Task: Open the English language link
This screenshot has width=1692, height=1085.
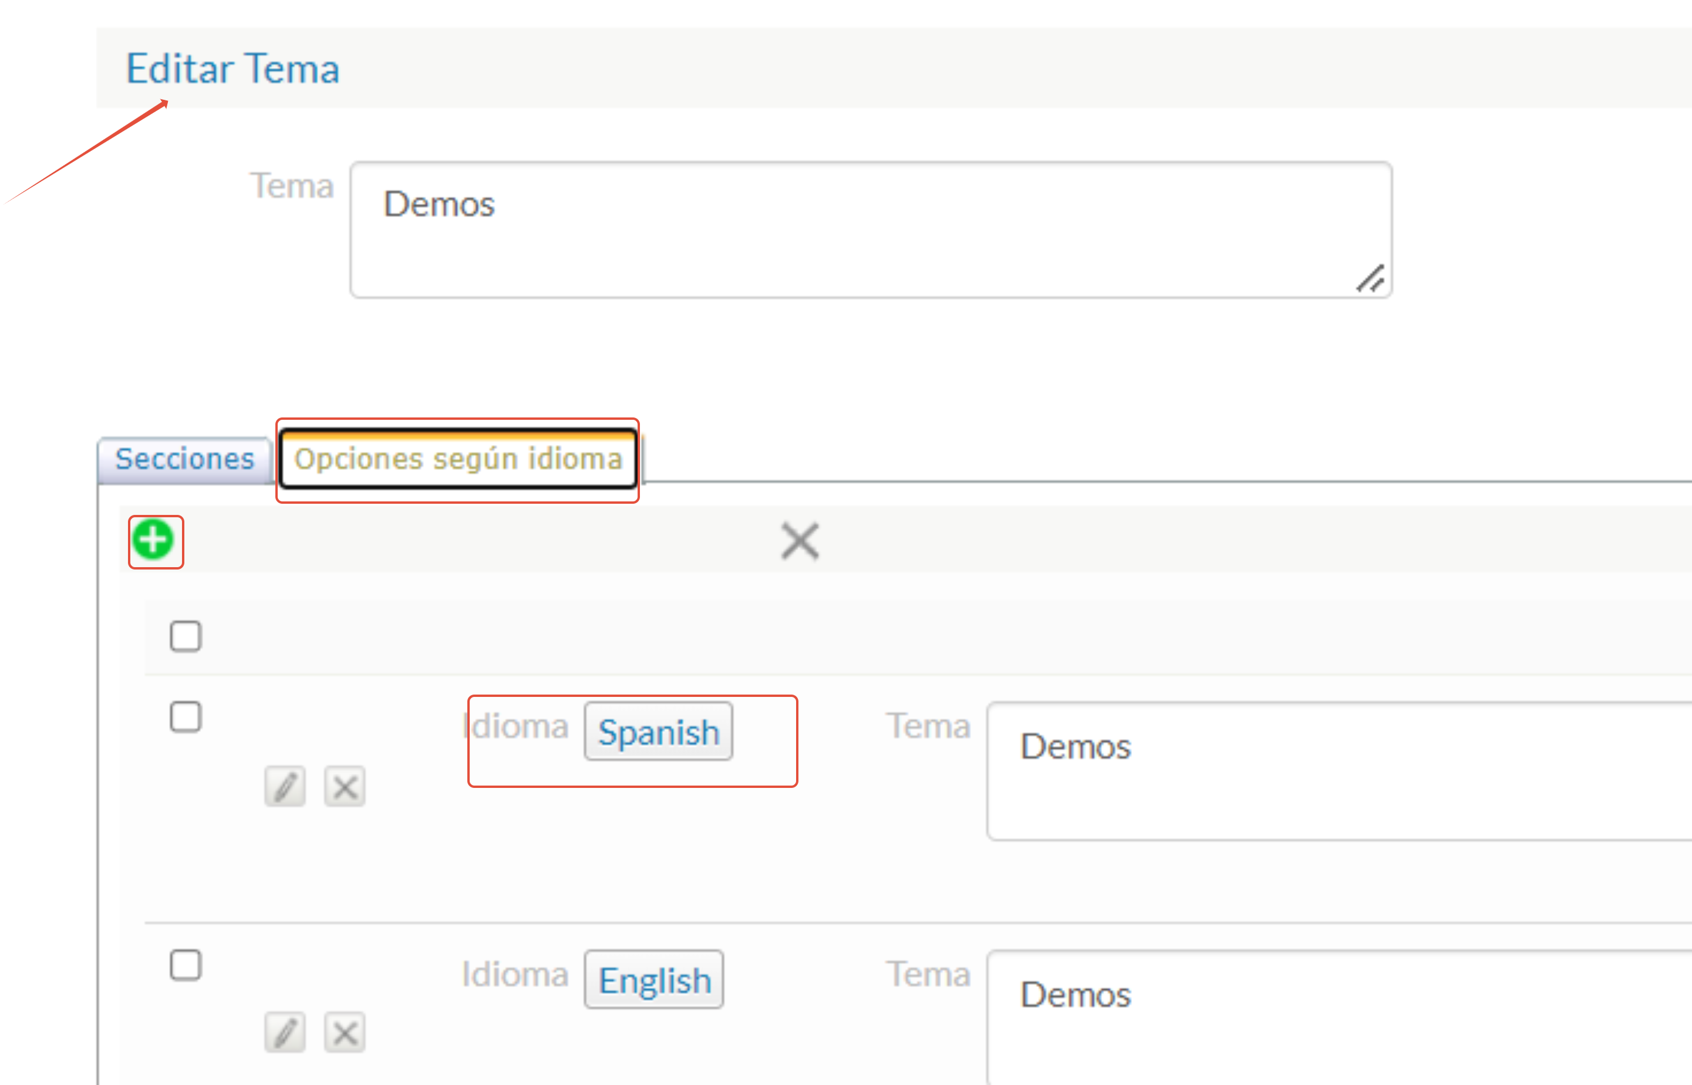Action: pyautogui.click(x=653, y=980)
